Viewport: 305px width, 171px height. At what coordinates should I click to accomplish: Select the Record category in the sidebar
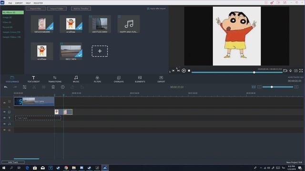click(x=8, y=27)
